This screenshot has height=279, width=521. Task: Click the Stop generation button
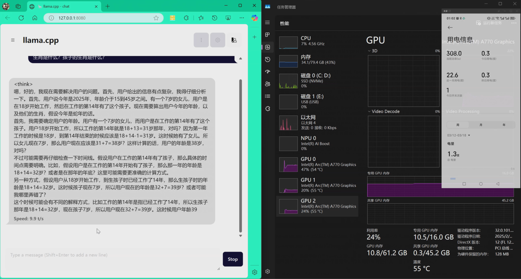232,259
